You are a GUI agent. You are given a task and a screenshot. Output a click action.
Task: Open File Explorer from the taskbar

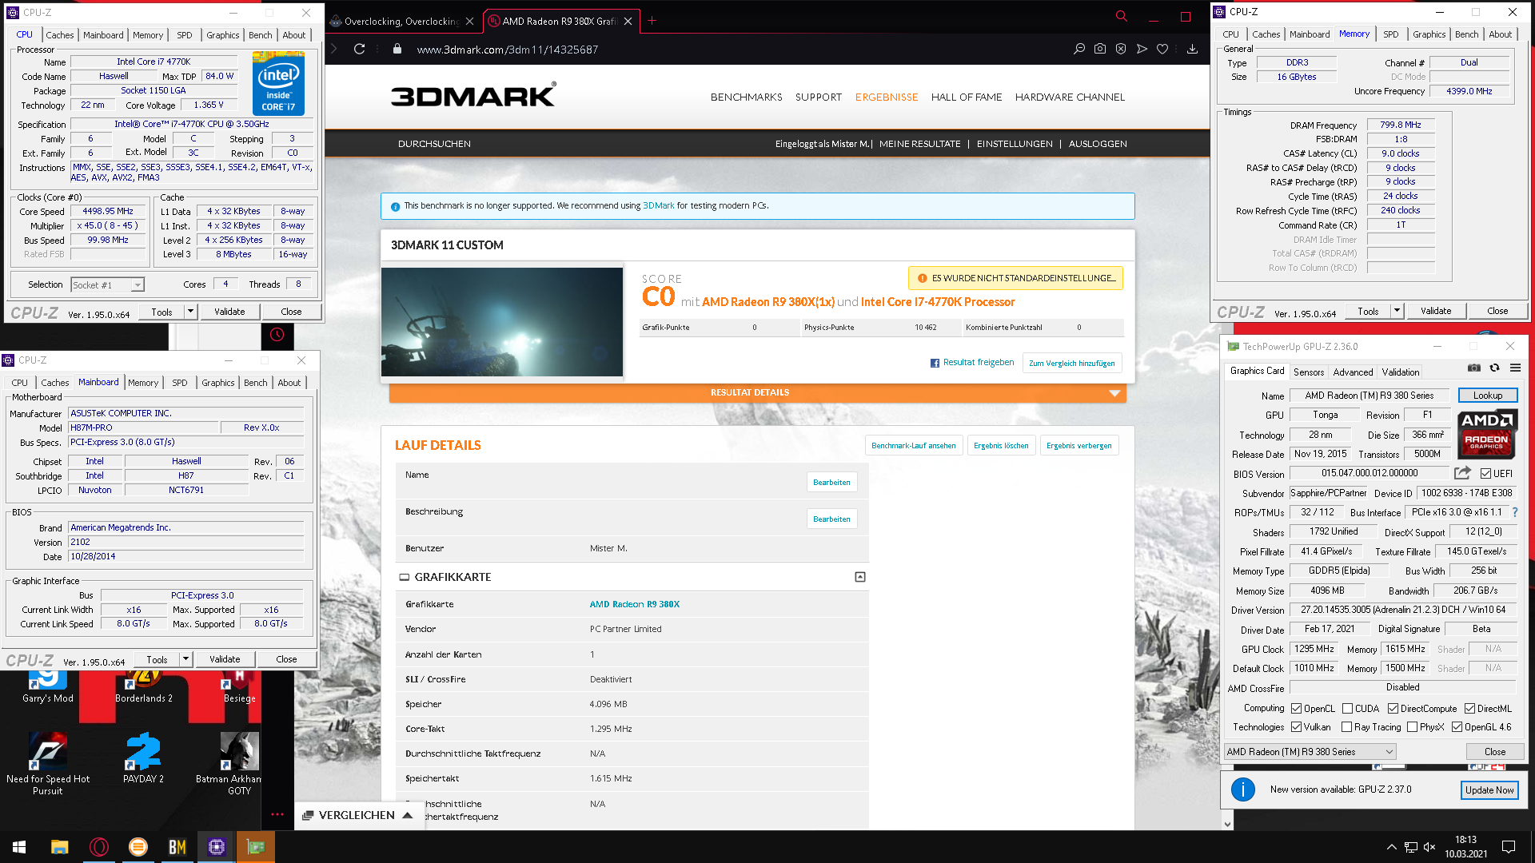59,847
